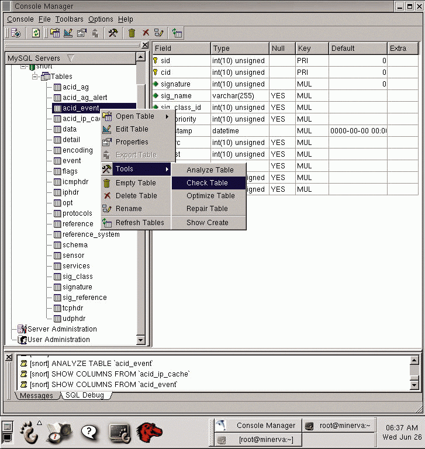
Task: Select the sig_reference table in tree
Action: [84, 298]
